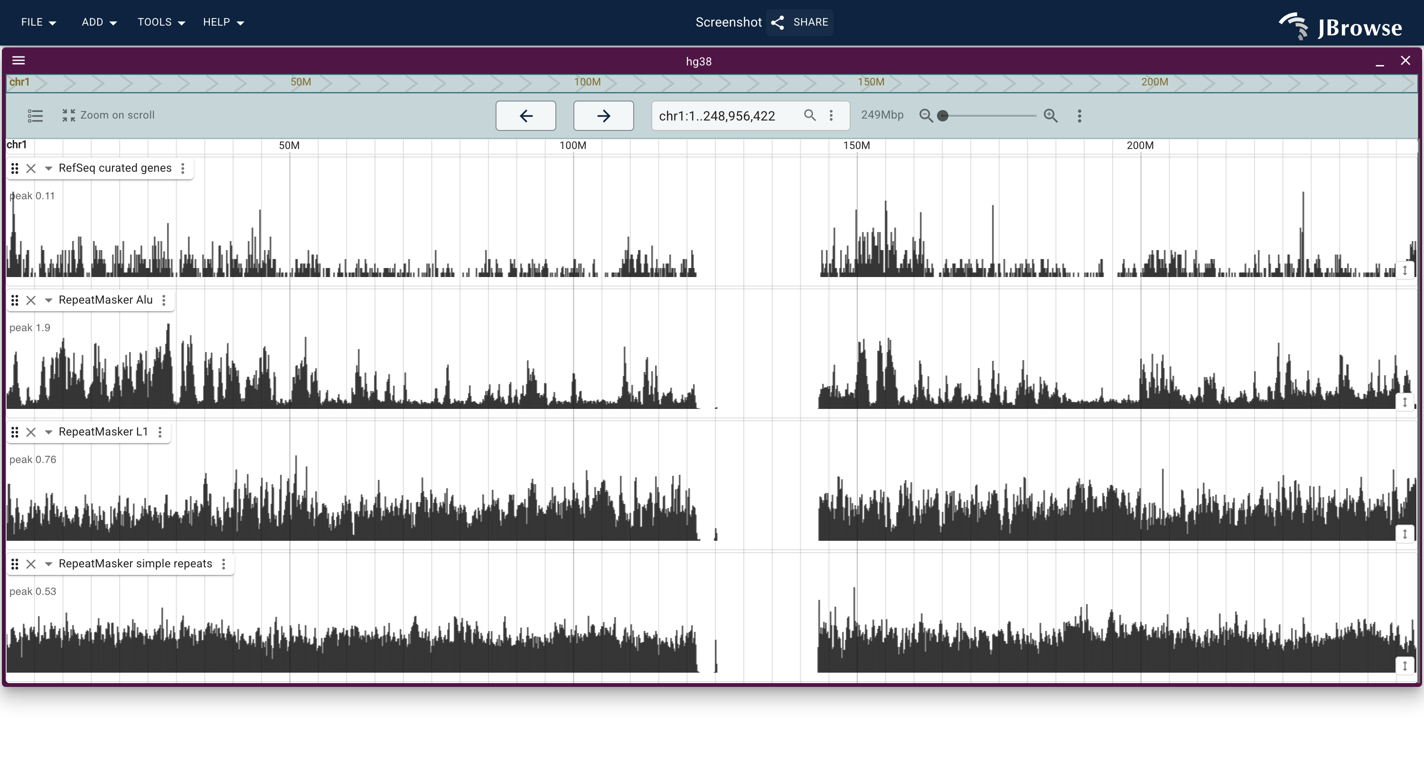This screenshot has height=759, width=1424.
Task: Open RepeatMasker Alu track menu
Action: [x=164, y=300]
